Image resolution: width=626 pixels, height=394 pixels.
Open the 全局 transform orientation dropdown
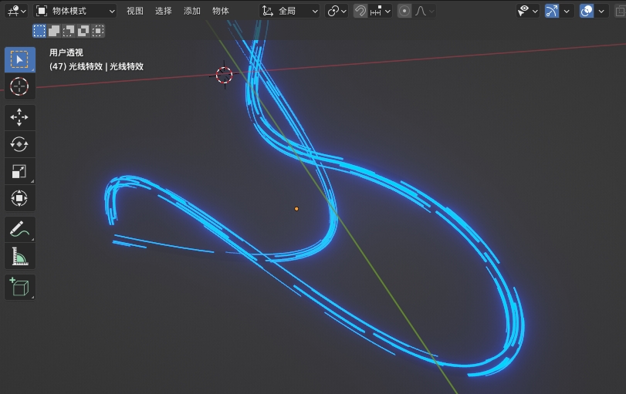pyautogui.click(x=290, y=11)
